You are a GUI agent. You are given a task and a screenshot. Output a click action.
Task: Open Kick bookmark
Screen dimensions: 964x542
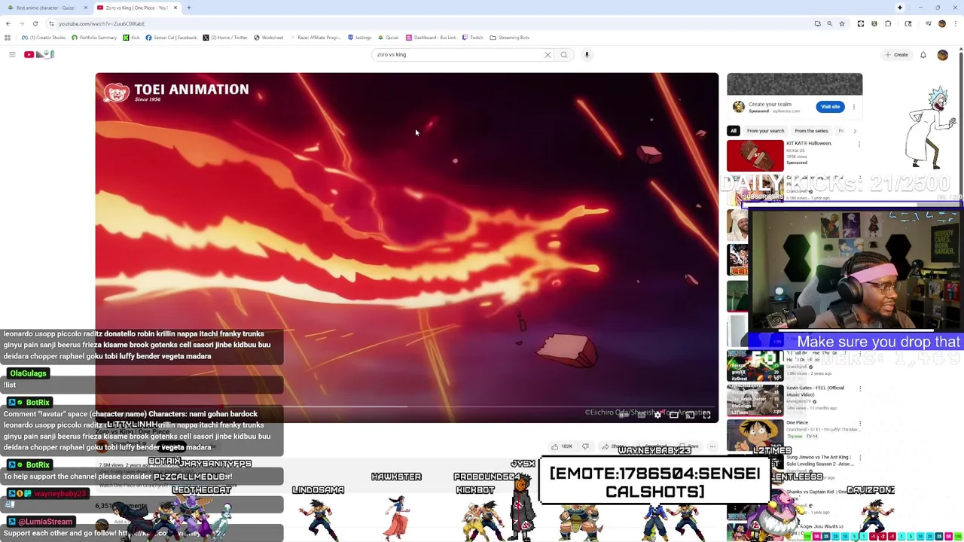click(132, 38)
